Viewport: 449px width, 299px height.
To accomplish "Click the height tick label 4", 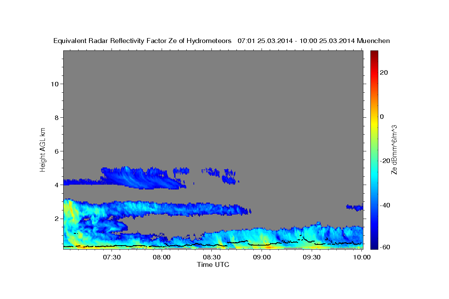I will (57, 185).
